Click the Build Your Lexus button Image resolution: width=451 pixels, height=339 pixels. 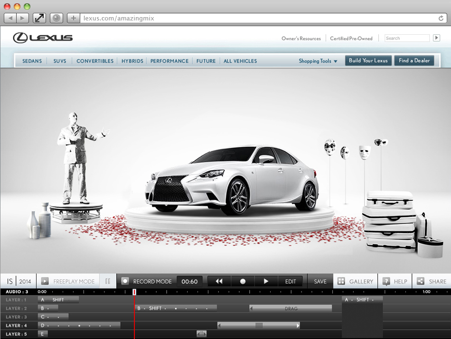[x=368, y=60]
